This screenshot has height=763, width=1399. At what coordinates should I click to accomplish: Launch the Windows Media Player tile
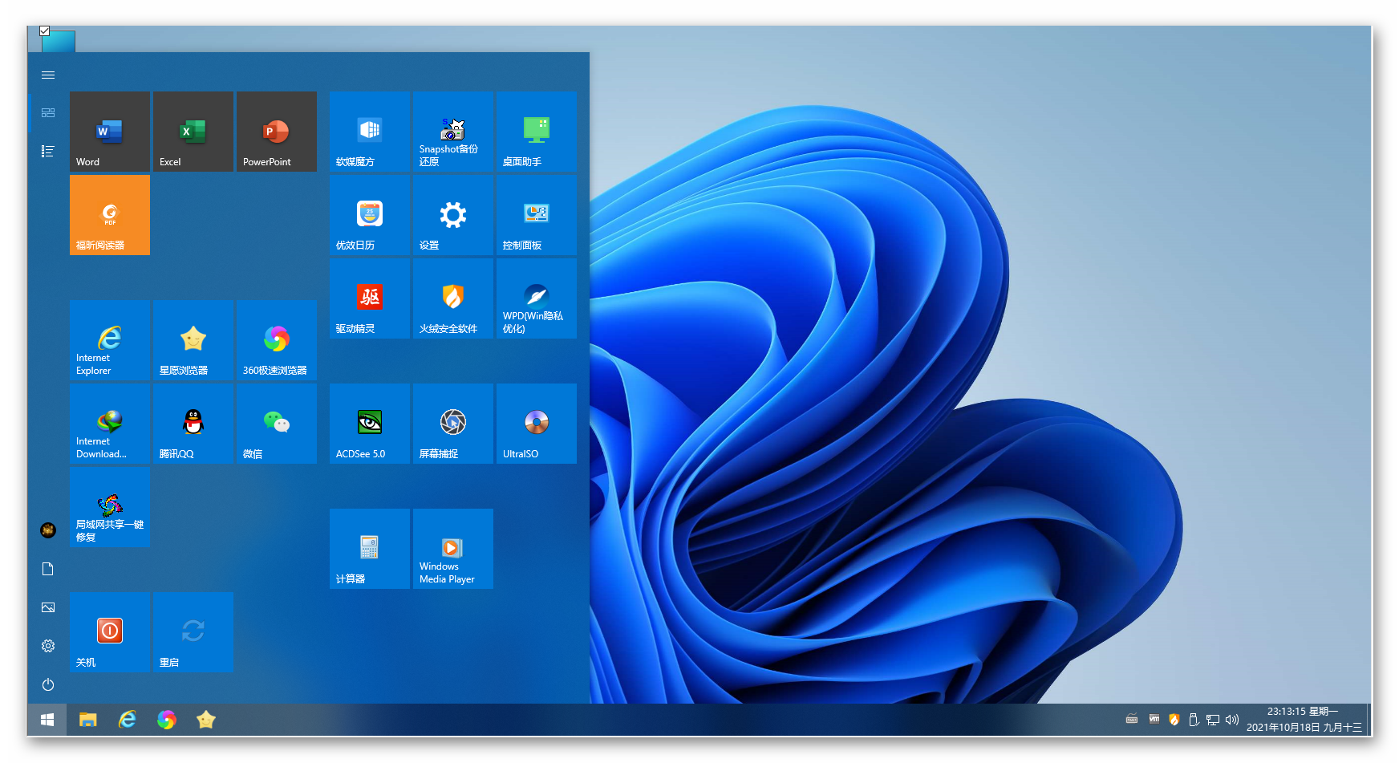453,549
